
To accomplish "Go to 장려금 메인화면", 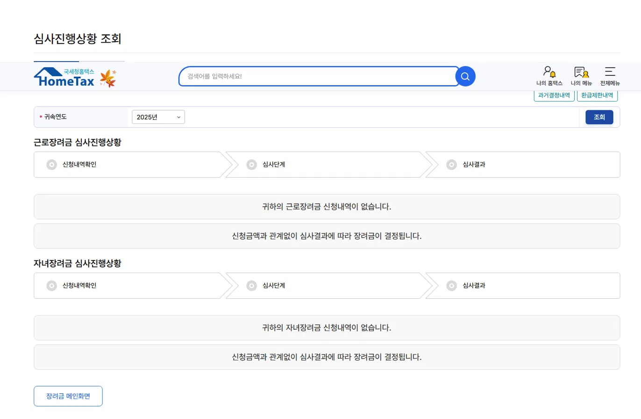I will [x=68, y=396].
